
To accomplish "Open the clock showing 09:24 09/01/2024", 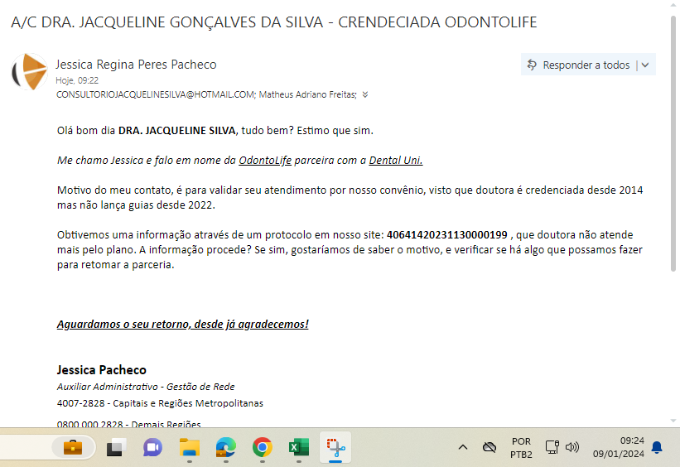I will pyautogui.click(x=619, y=447).
